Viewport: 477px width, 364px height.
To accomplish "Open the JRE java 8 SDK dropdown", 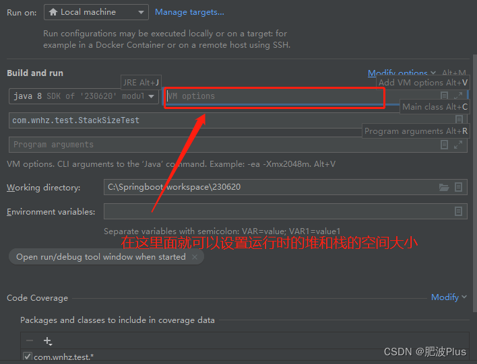I will pyautogui.click(x=84, y=96).
